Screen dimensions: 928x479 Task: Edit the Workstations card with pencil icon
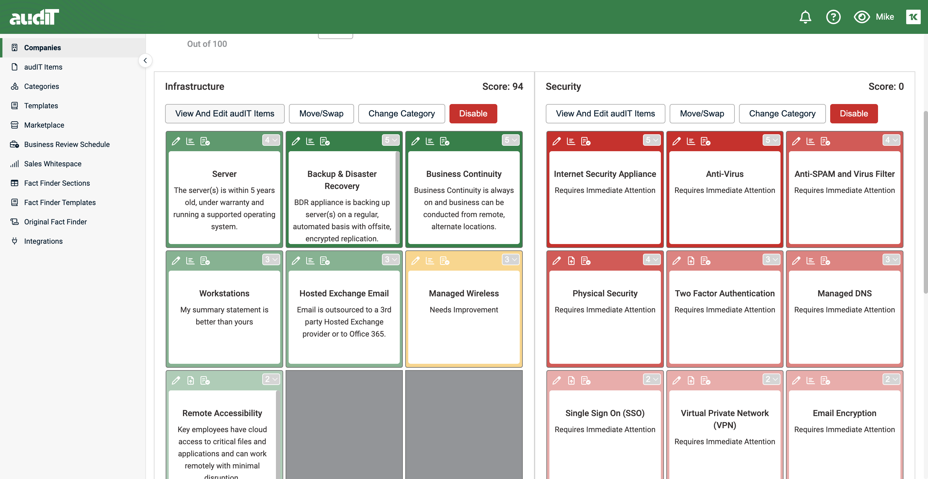coord(176,260)
